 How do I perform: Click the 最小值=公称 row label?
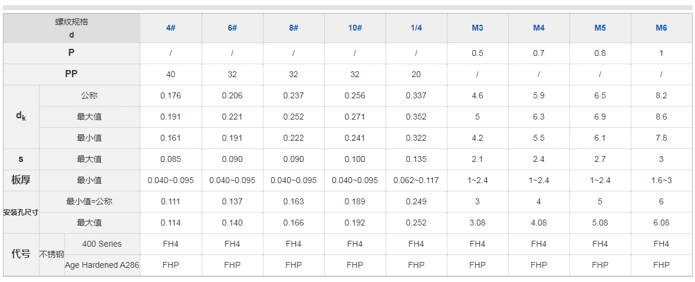tap(89, 201)
